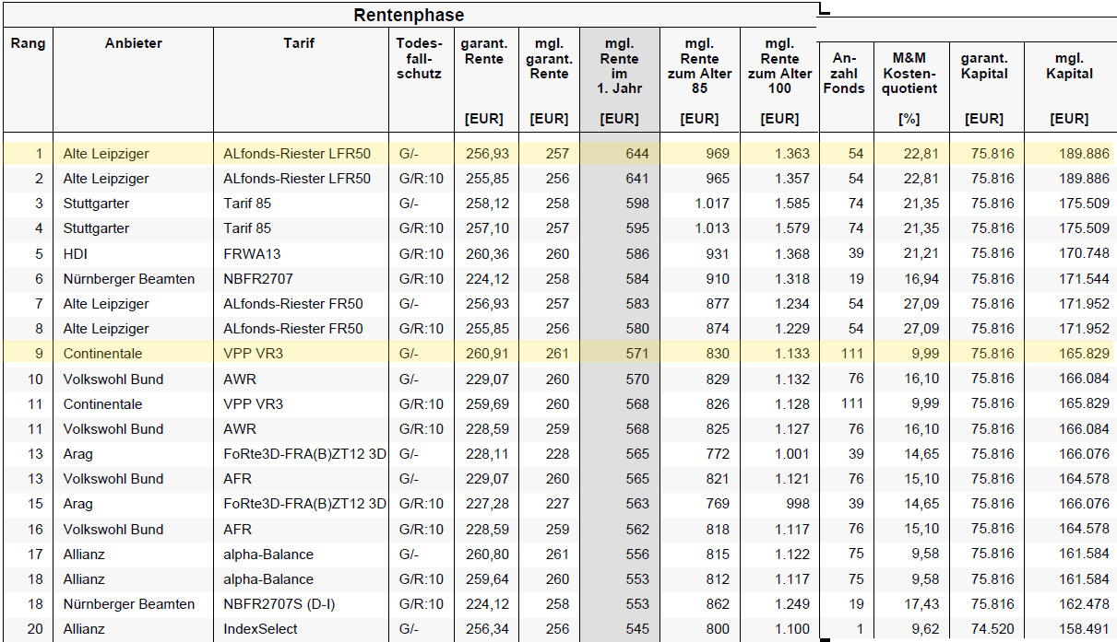1117x642 pixels.
Task: Click the 258,12 guaranteed pension value
Action: coord(488,204)
